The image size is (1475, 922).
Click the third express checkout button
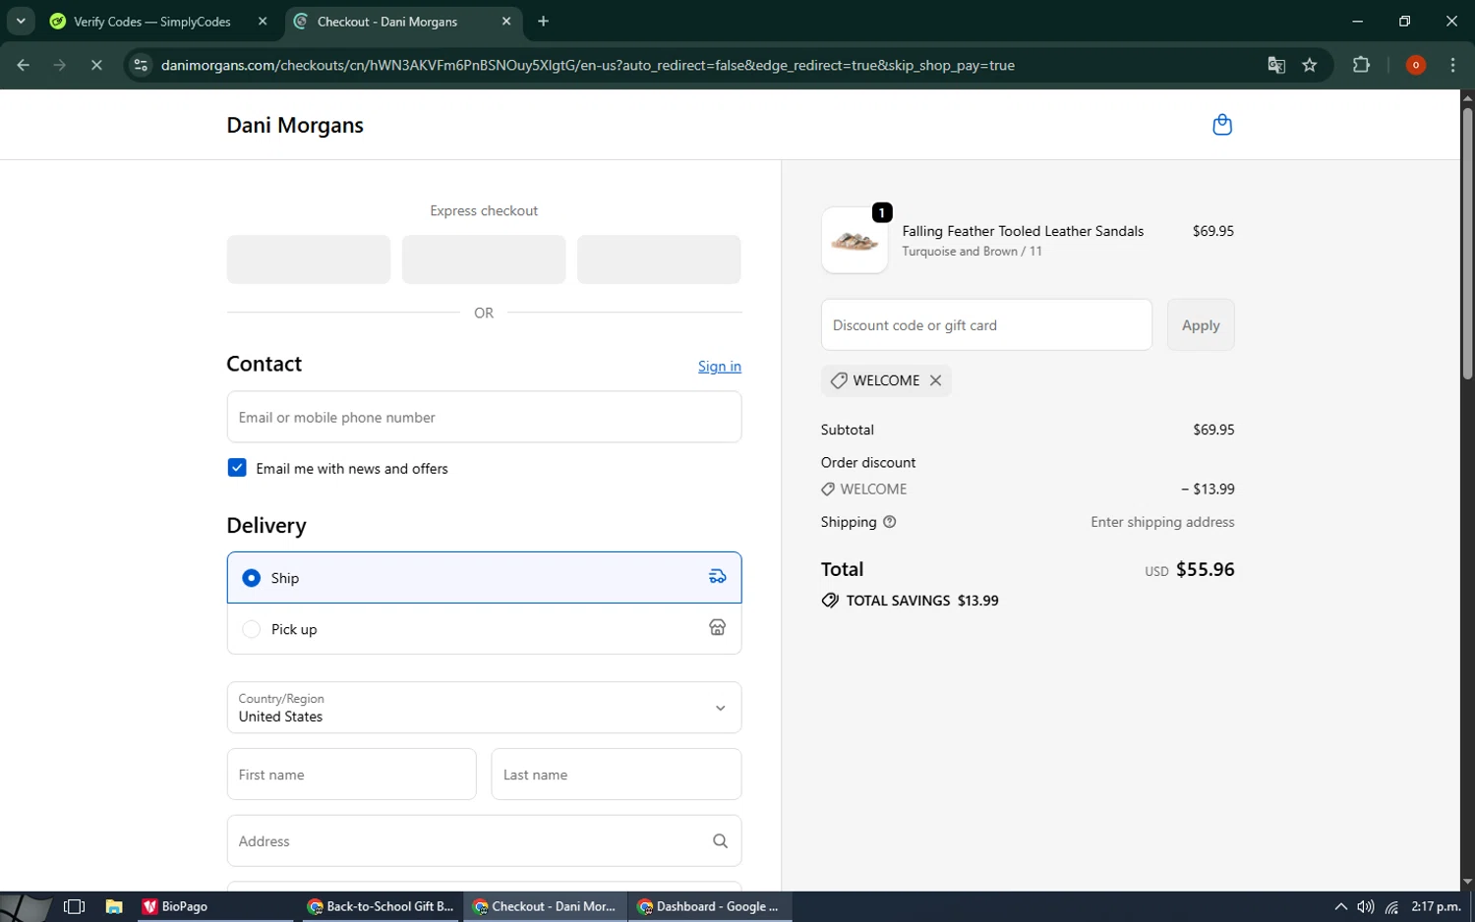pos(659,259)
